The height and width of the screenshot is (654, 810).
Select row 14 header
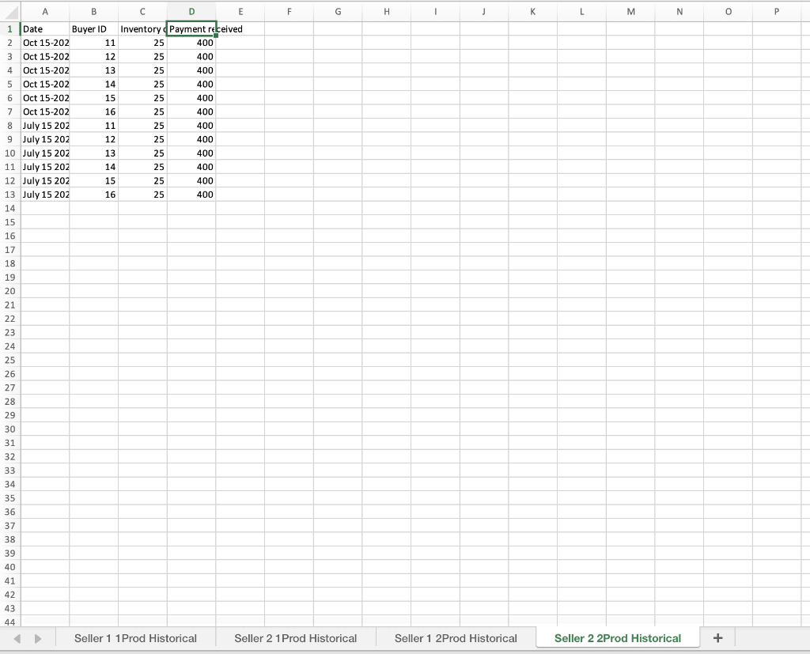click(x=9, y=208)
